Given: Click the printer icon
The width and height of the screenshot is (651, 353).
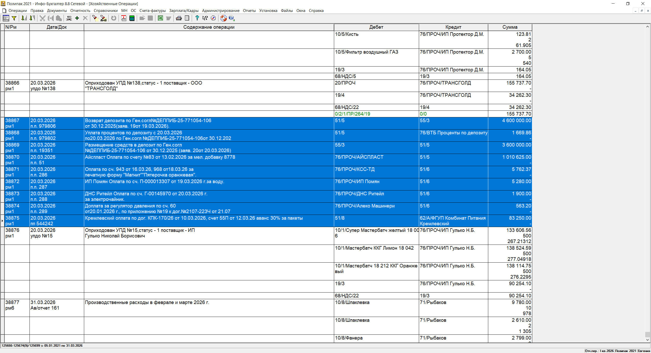Looking at the screenshot, I should point(179,18).
